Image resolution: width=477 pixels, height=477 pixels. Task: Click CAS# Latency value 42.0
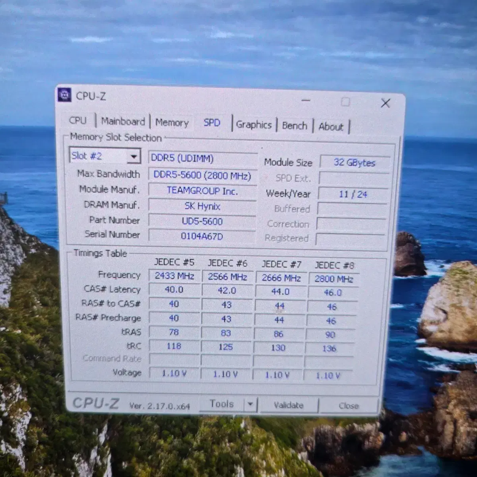point(227,291)
